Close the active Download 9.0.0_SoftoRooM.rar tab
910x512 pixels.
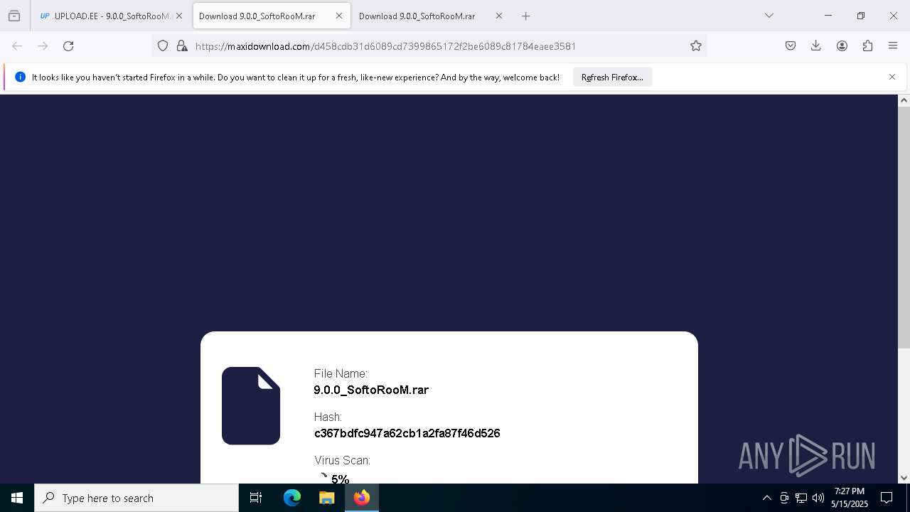pyautogui.click(x=339, y=16)
